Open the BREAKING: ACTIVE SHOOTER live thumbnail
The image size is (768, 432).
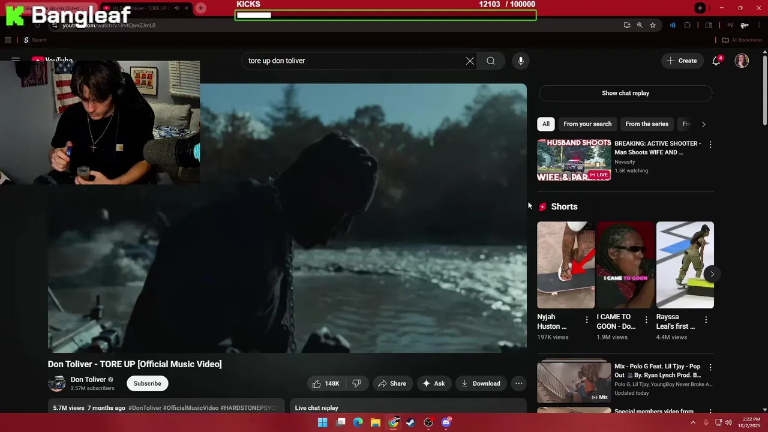(574, 160)
